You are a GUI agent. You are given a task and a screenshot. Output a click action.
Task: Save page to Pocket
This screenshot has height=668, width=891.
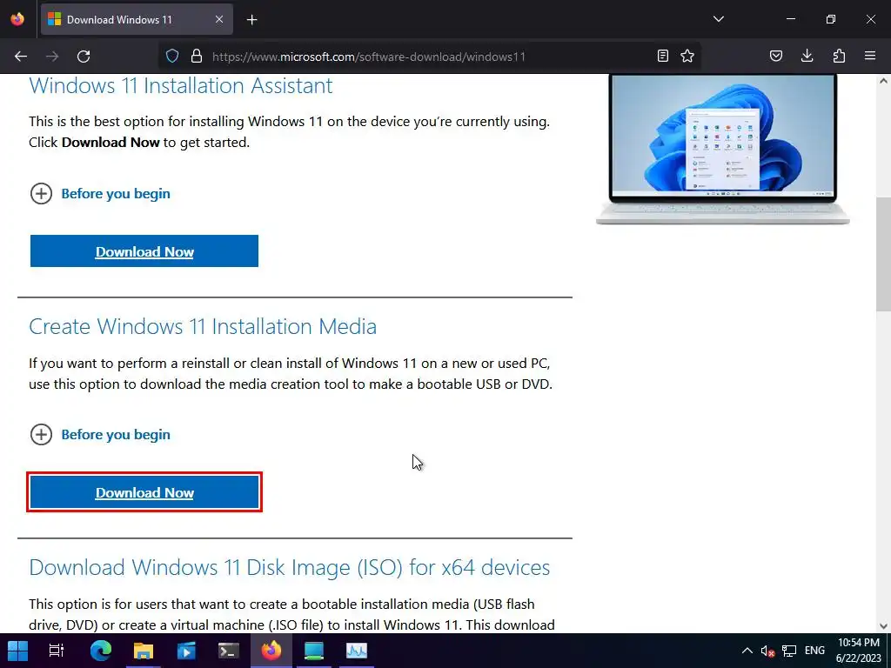(x=776, y=57)
